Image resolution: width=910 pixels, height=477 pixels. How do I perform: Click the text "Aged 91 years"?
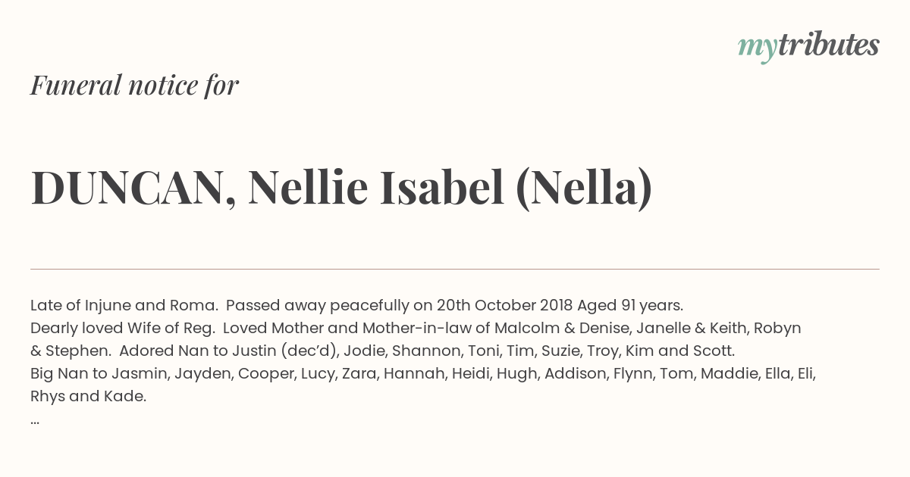(629, 305)
